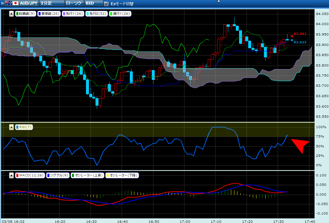Image resolution: width=329 pixels, height=223 pixels.
Task: Click the シグナル(9) legend item
Action: (x=58, y=175)
